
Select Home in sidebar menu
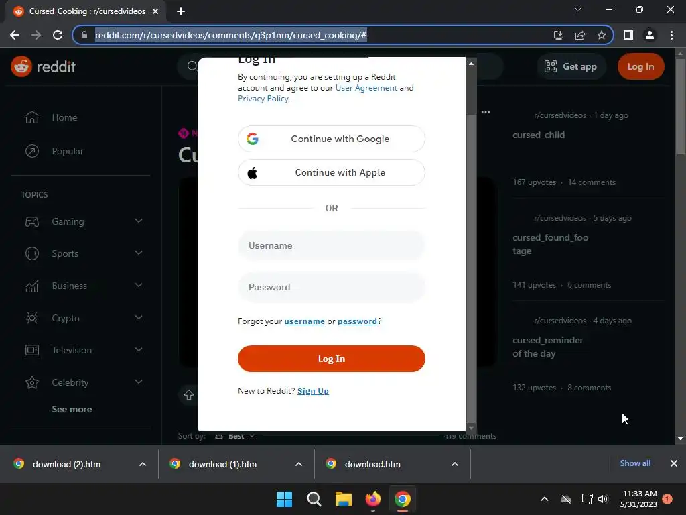[64, 117]
